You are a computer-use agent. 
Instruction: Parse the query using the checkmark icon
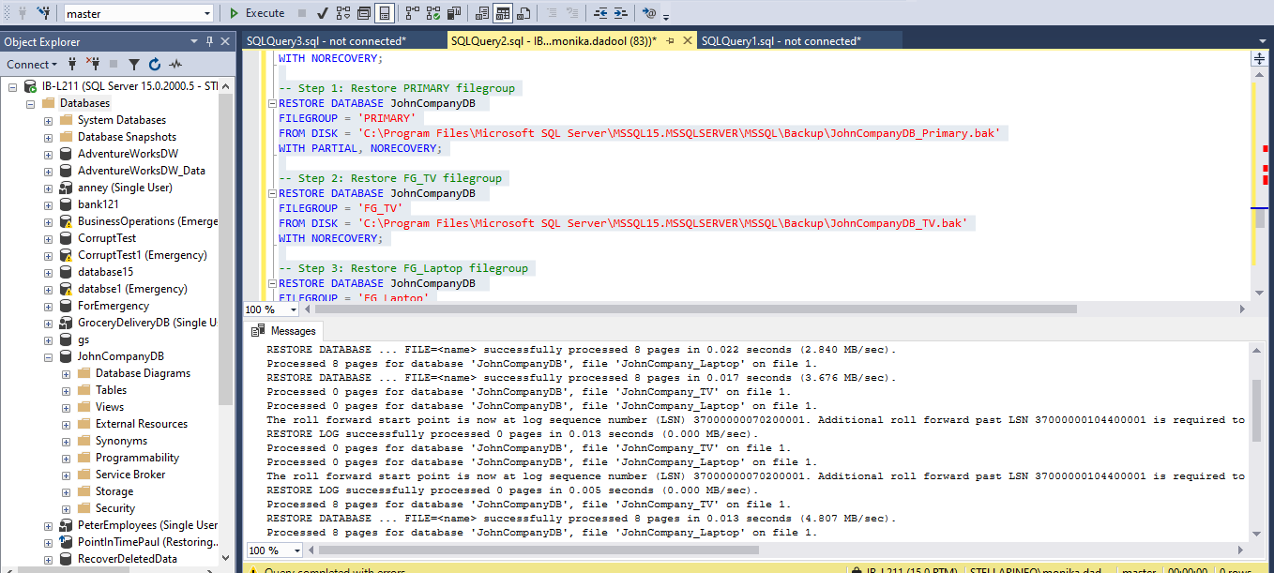pos(323,13)
